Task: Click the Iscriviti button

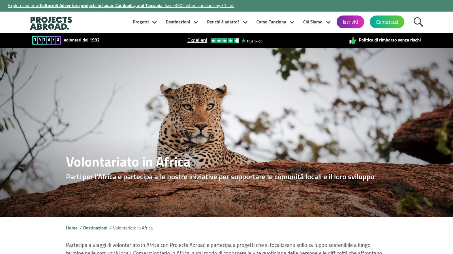Action: 350,22
